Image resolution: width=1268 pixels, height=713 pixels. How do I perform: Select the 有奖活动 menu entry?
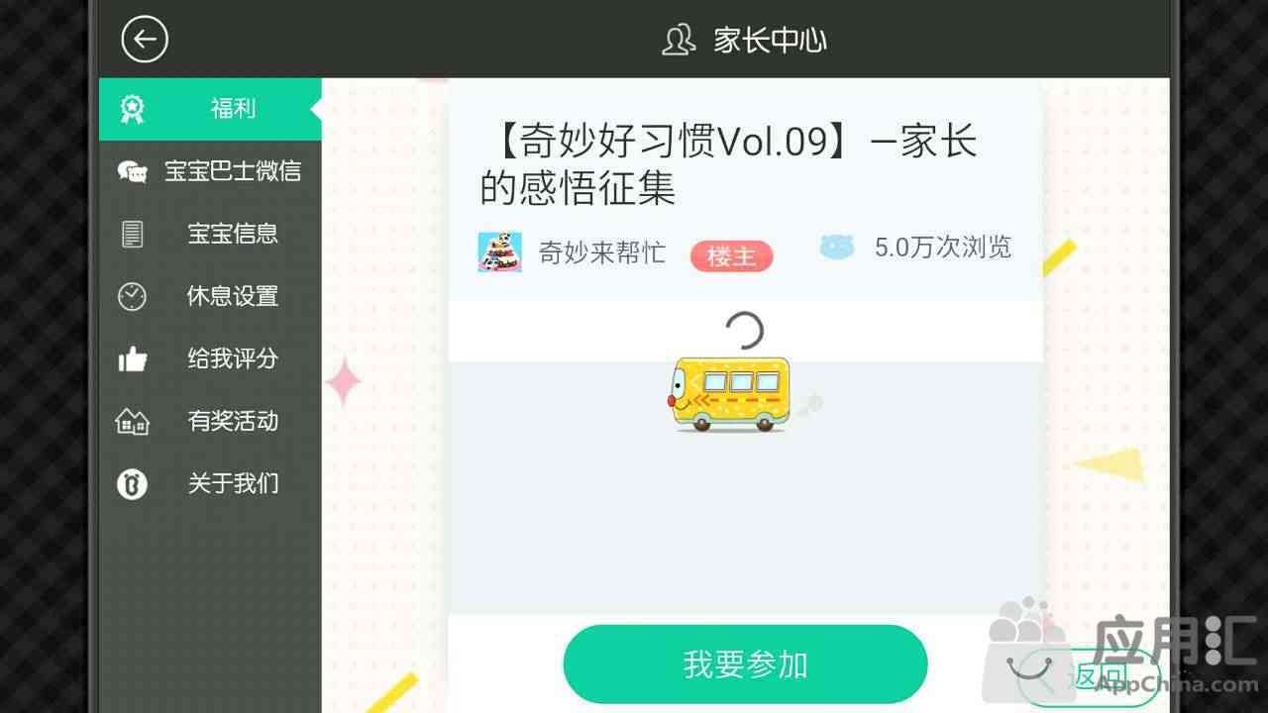(x=210, y=421)
